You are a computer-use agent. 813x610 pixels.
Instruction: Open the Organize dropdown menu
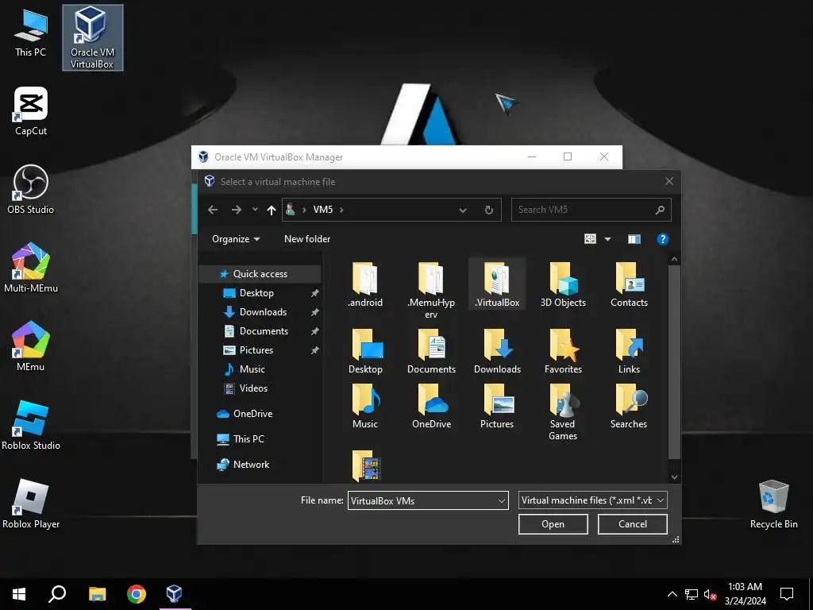pyautogui.click(x=235, y=239)
